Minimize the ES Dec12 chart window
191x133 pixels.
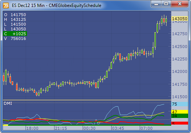pyautogui.click(x=156, y=4)
